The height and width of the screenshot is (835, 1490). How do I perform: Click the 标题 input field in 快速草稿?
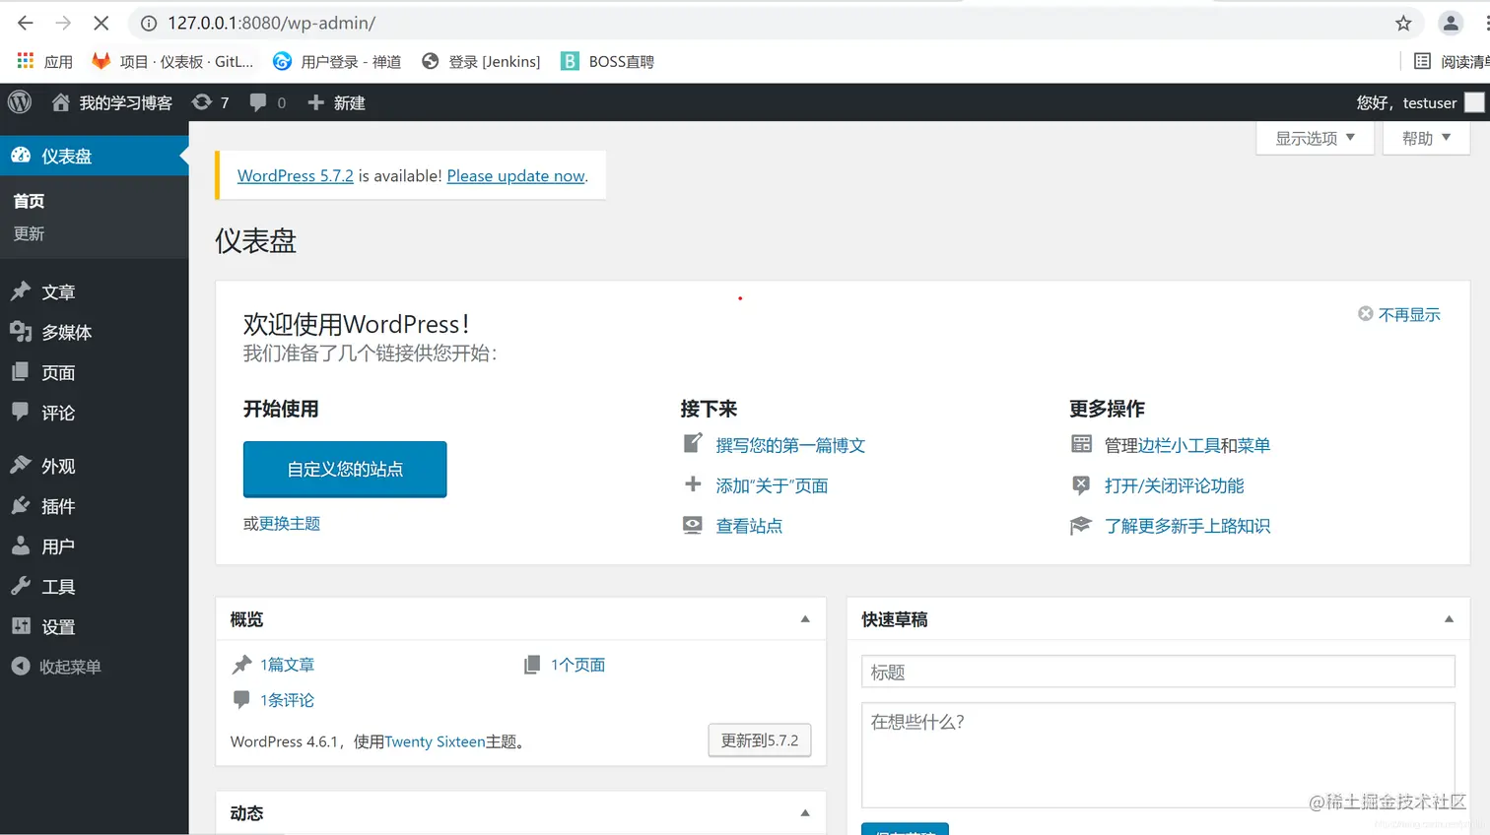click(x=1158, y=672)
